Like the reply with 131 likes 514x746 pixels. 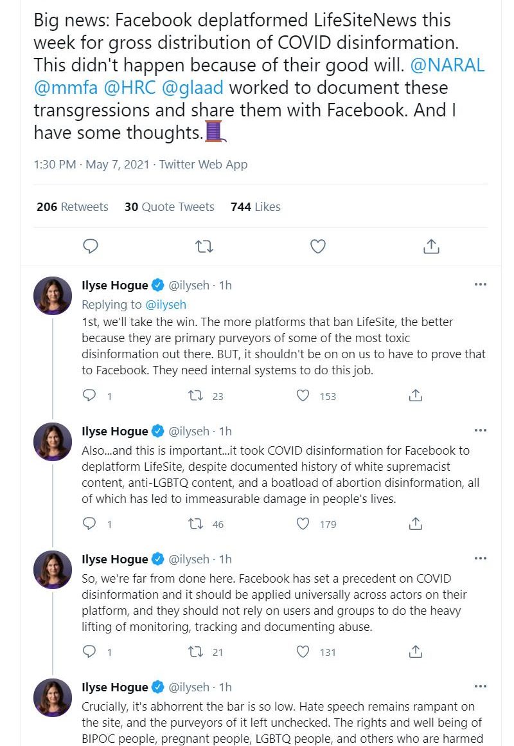303,652
